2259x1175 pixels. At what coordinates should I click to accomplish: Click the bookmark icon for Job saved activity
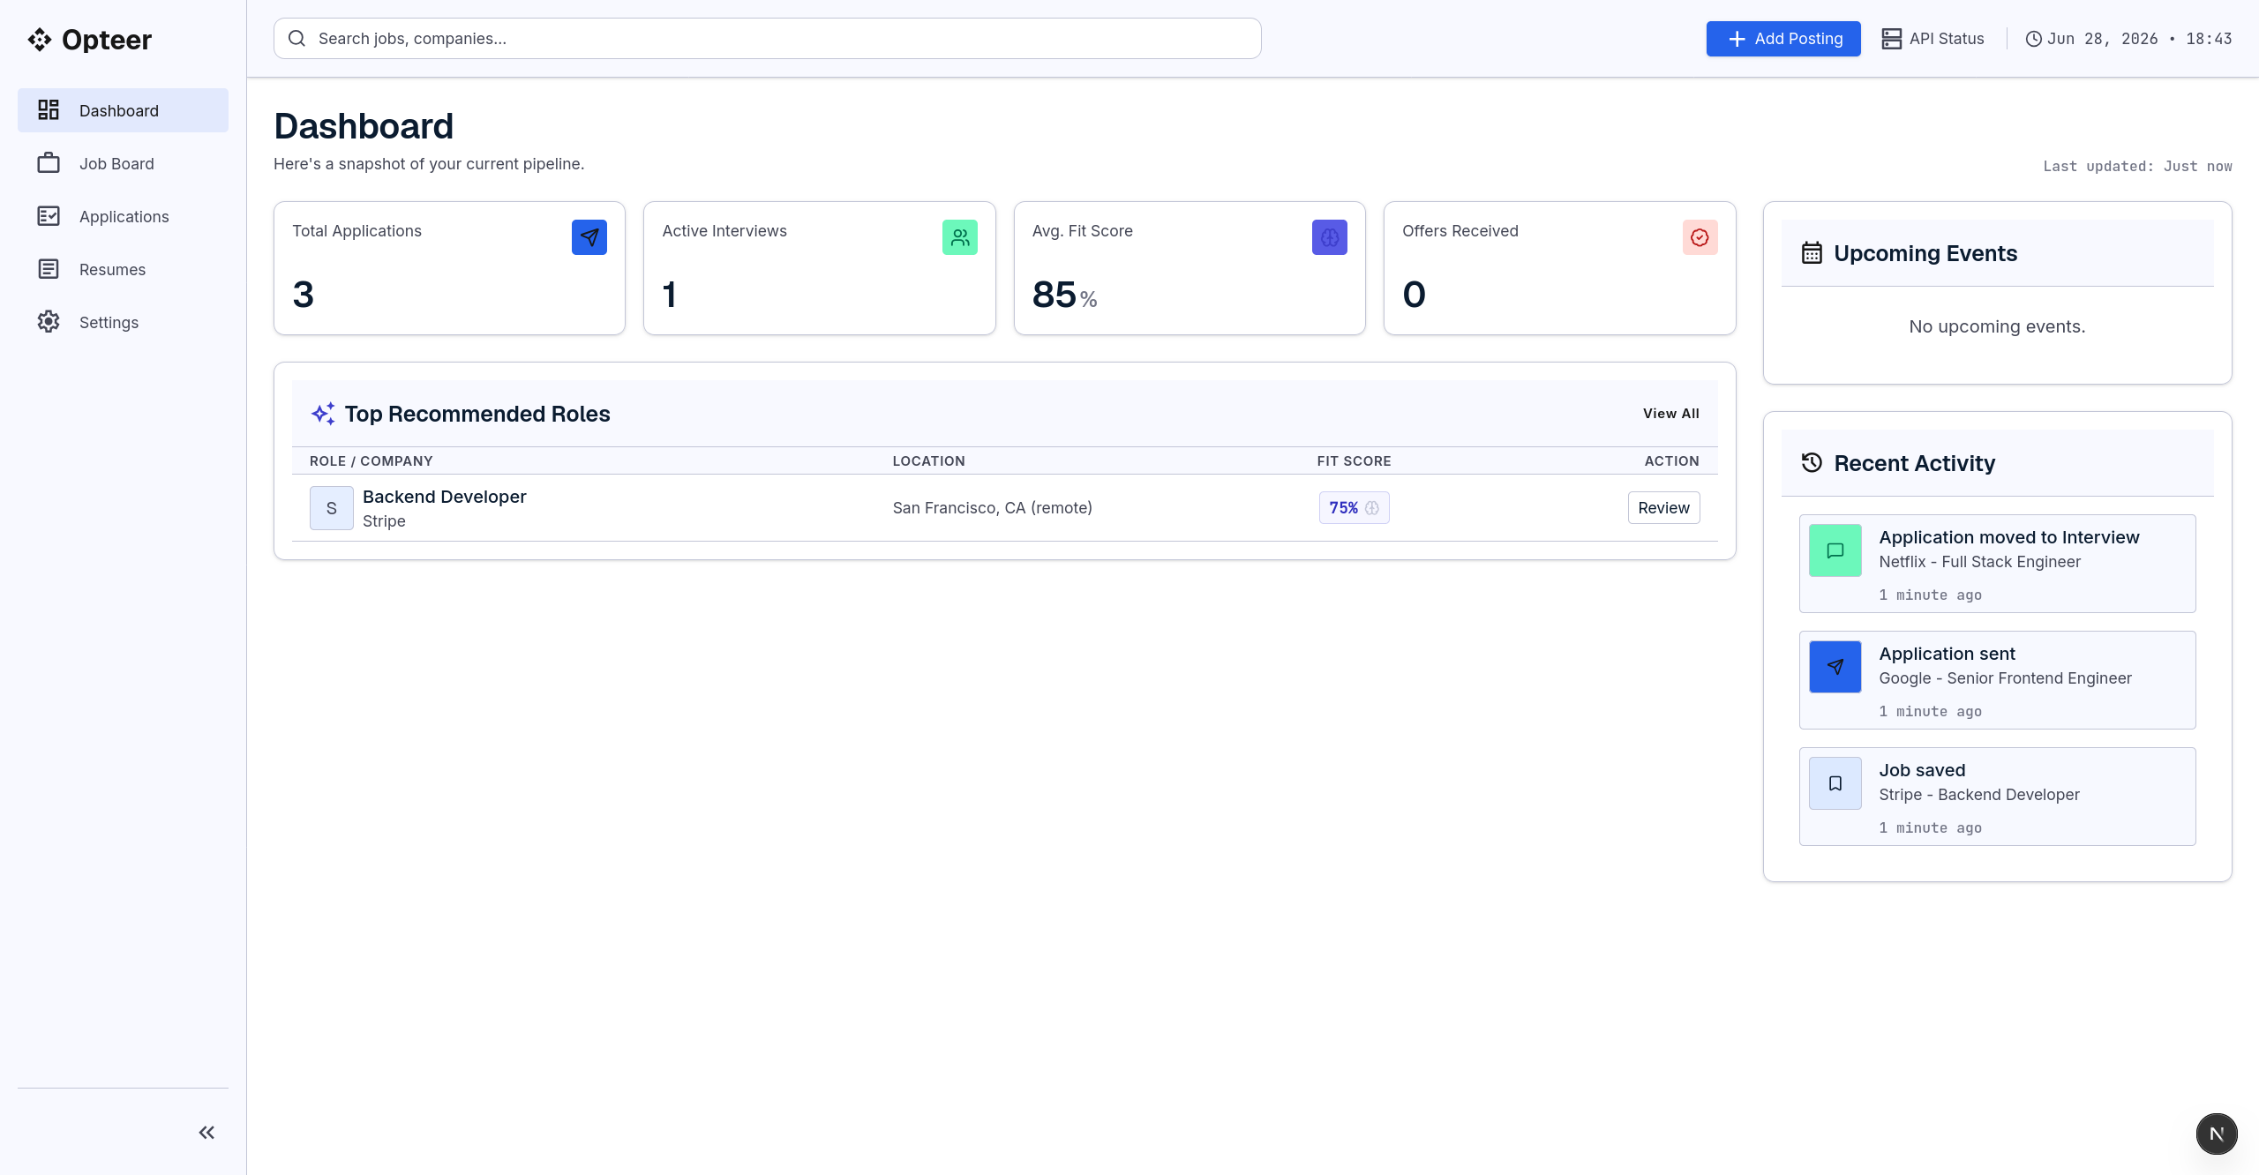tap(1835, 783)
